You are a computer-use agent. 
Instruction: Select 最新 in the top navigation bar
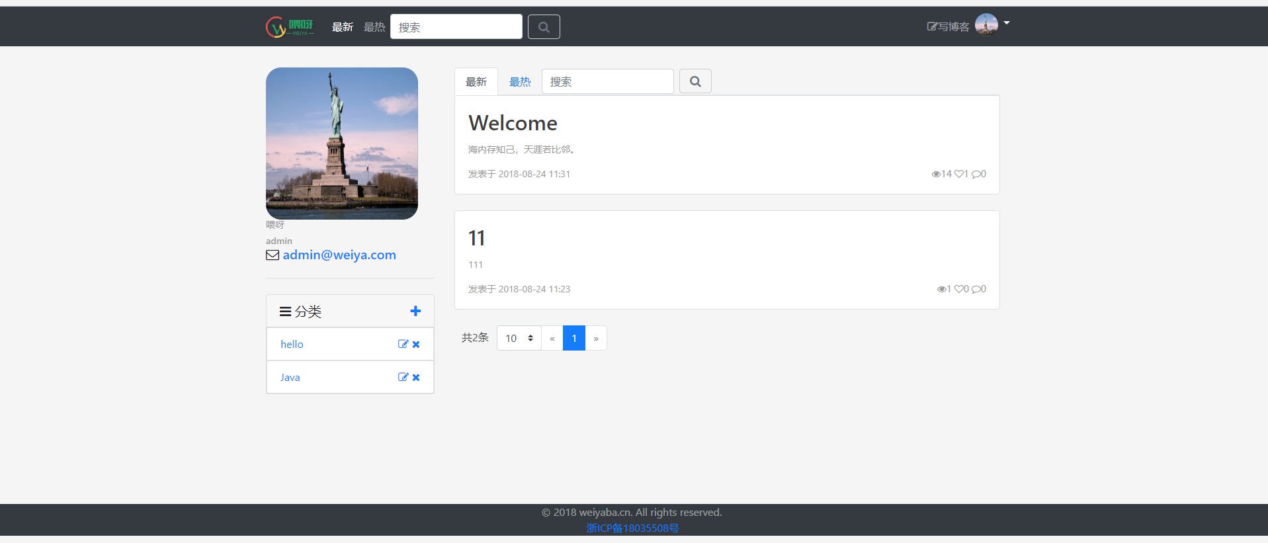pyautogui.click(x=343, y=27)
